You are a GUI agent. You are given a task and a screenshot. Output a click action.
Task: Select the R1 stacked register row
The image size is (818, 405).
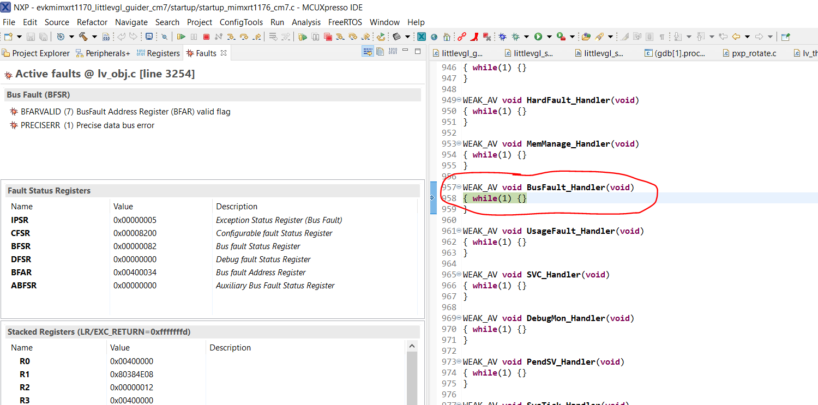[207, 374]
